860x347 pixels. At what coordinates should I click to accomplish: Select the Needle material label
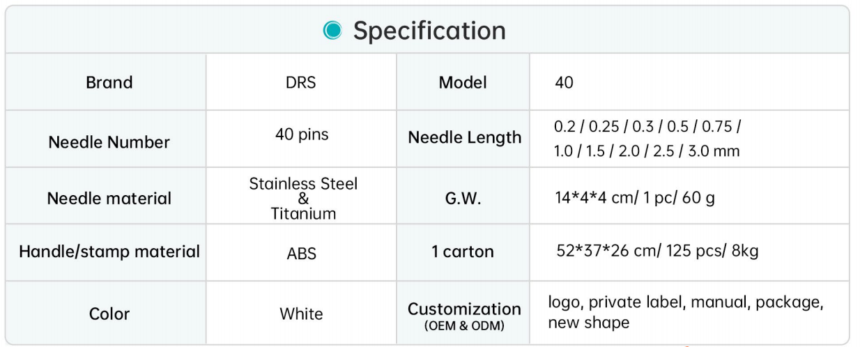pos(109,199)
